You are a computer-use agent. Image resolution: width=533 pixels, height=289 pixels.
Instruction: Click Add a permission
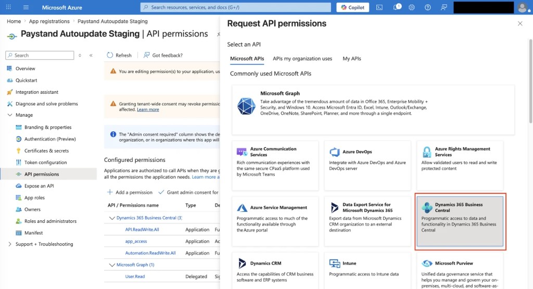coord(130,192)
